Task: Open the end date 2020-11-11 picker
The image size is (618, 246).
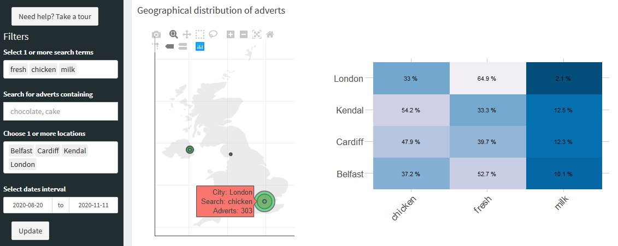Action: (x=93, y=205)
